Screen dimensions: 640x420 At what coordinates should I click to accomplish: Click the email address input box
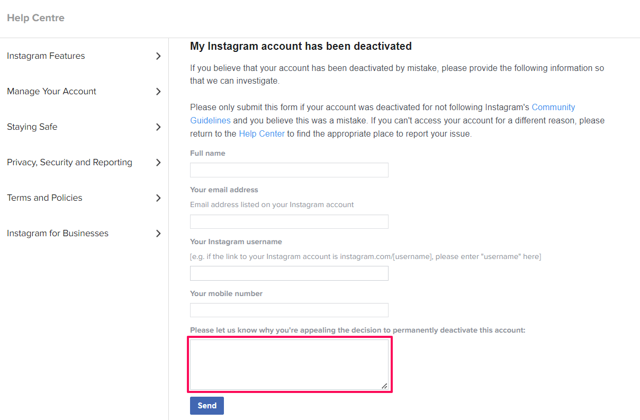[289, 222]
